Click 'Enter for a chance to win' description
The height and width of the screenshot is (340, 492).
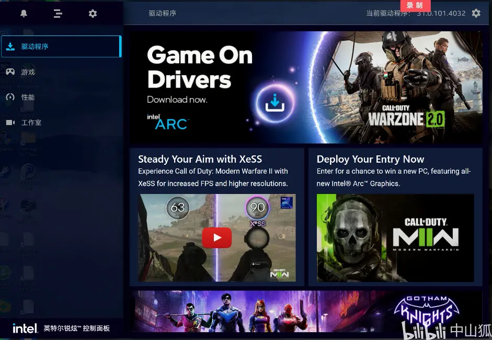[x=394, y=177]
